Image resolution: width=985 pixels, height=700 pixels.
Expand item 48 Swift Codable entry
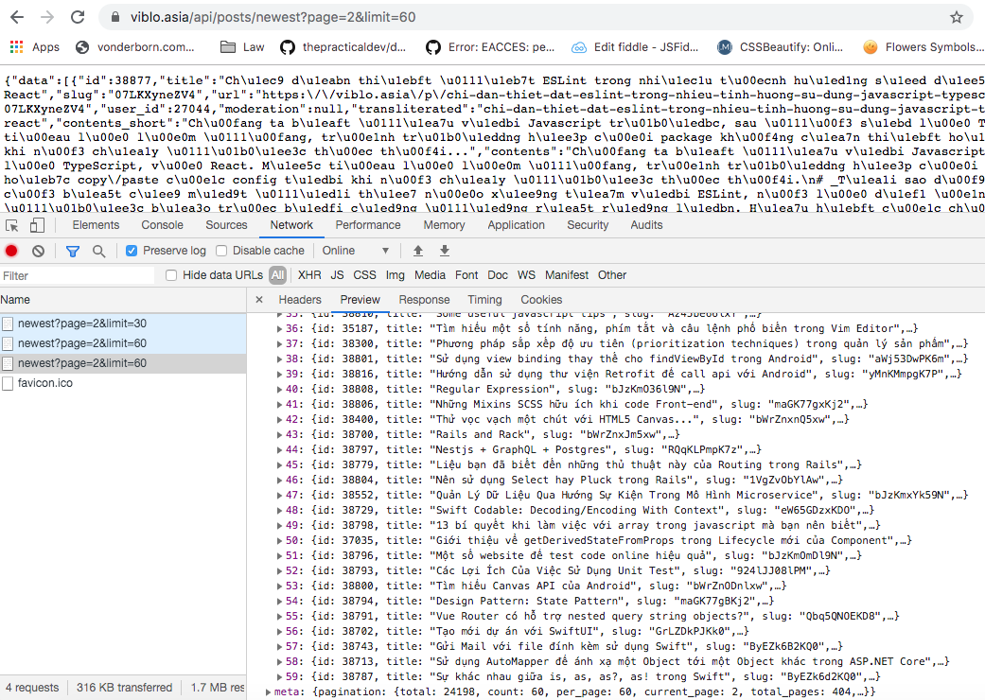(279, 511)
